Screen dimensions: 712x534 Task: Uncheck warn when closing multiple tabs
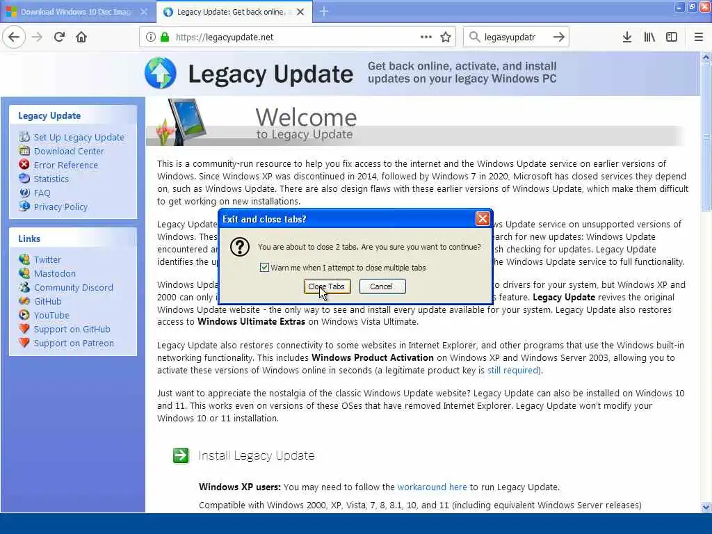coord(264,268)
